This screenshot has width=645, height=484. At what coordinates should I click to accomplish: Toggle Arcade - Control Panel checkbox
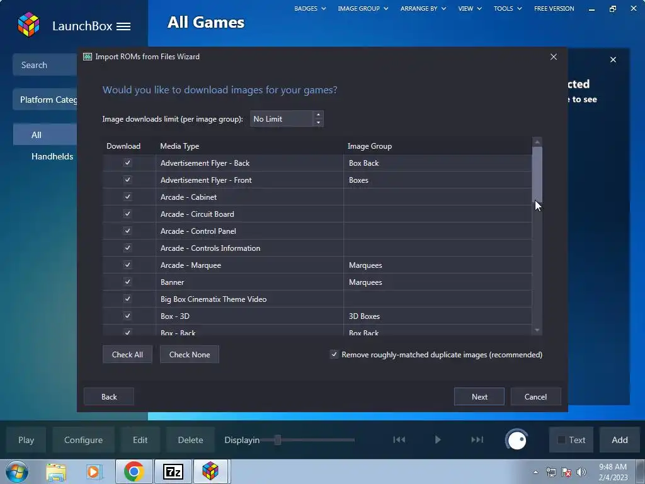(127, 231)
